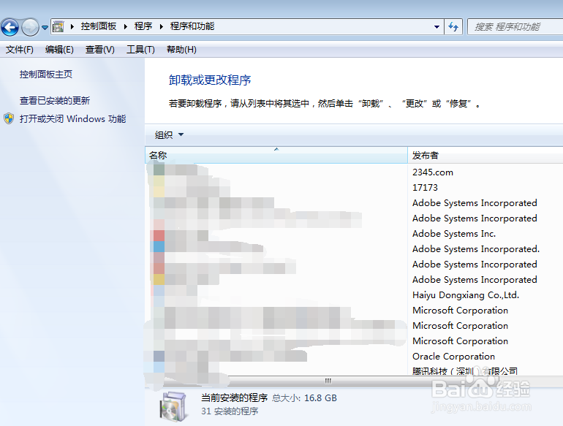Open the 查看(V) menu
The width and height of the screenshot is (563, 426).
coord(100,50)
